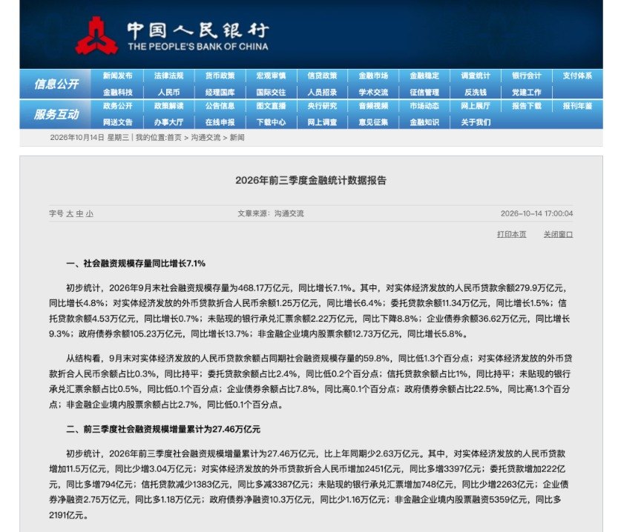The width and height of the screenshot is (641, 532).
Task: Open 政策解读 navigation item
Action: pyautogui.click(x=169, y=106)
